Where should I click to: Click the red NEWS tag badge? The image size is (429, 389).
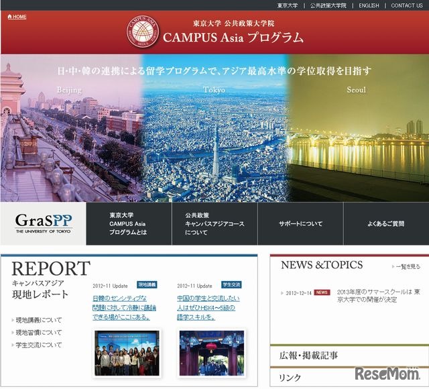coord(322,292)
